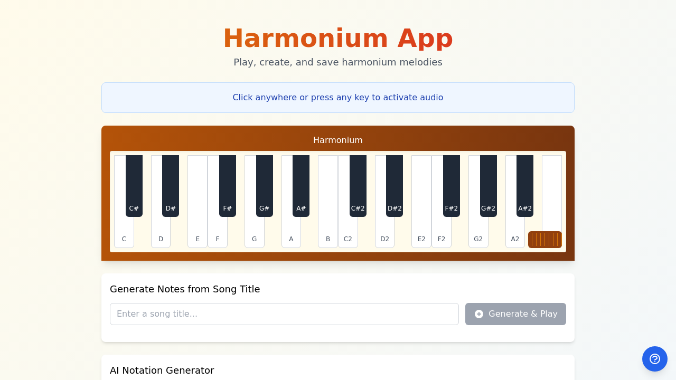676x380 pixels.
Task: Hit the G# black key
Action: [x=265, y=185]
